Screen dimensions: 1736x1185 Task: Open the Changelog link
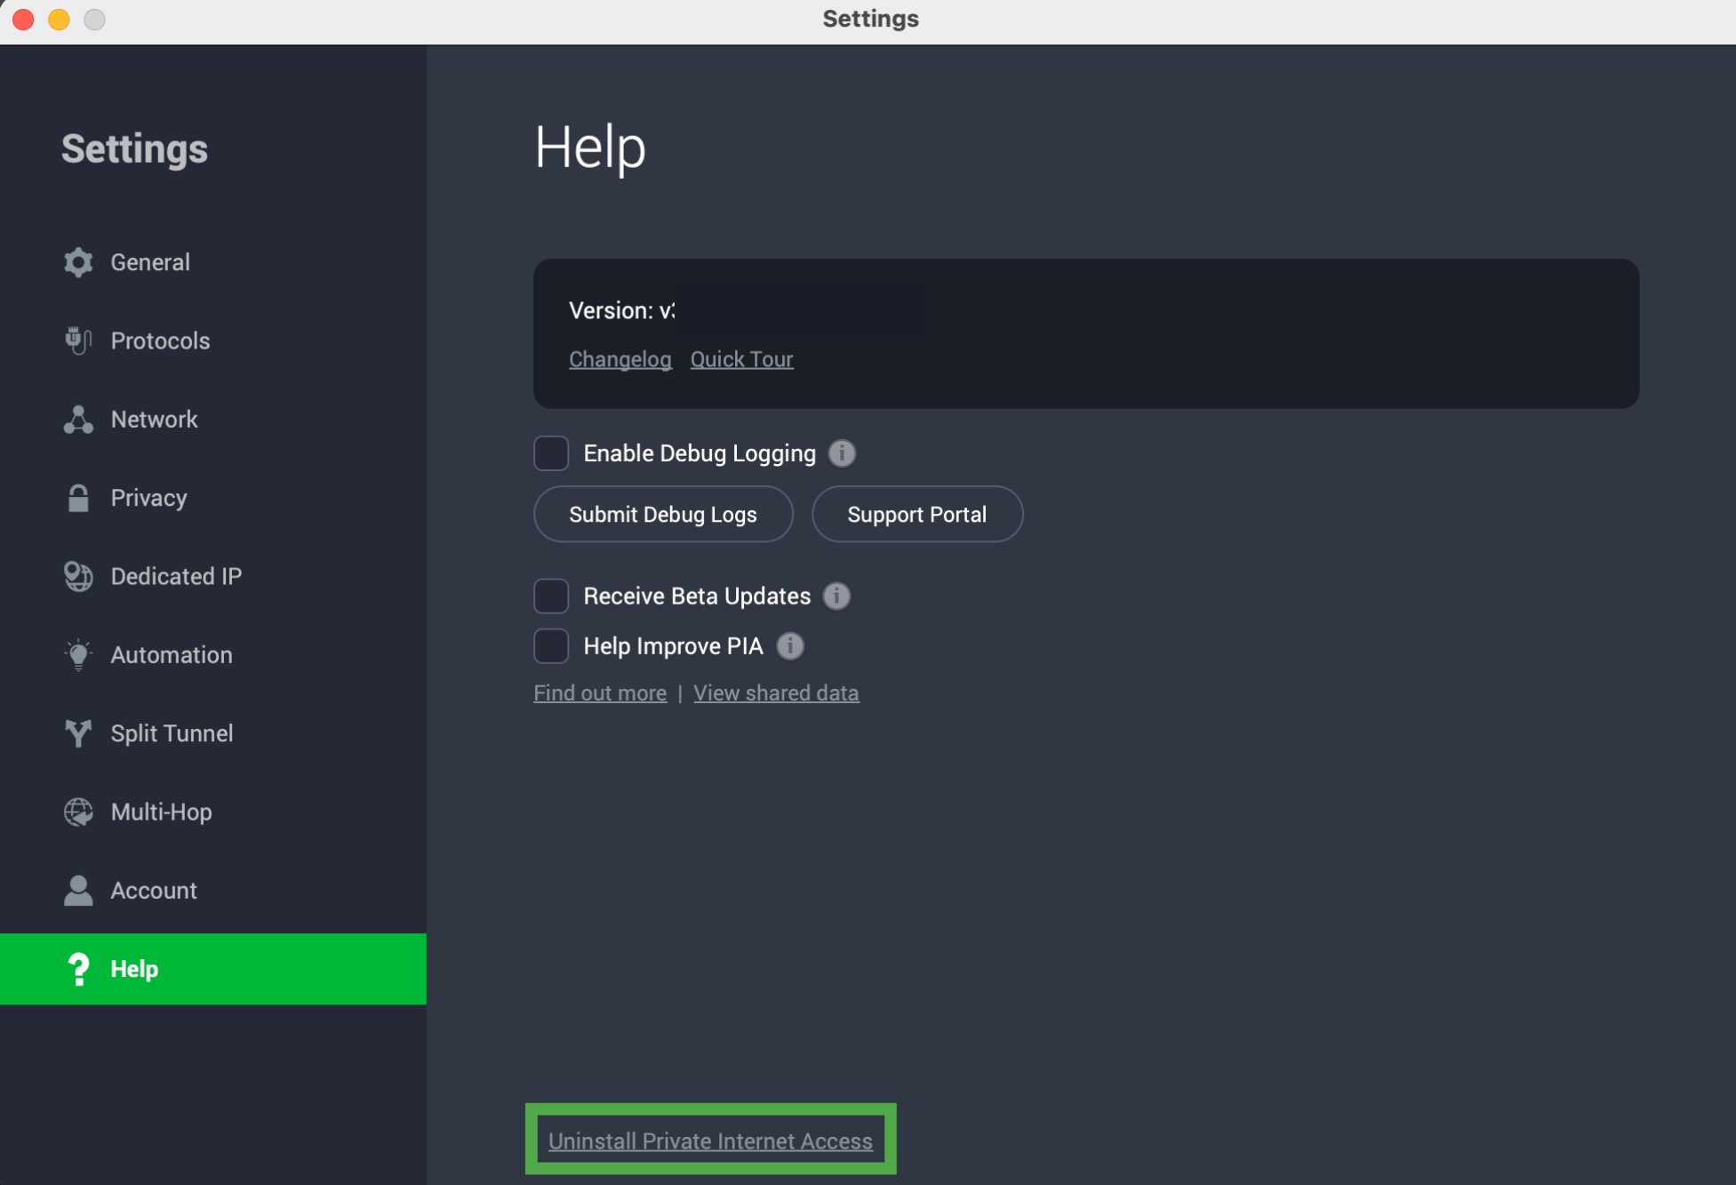point(620,359)
